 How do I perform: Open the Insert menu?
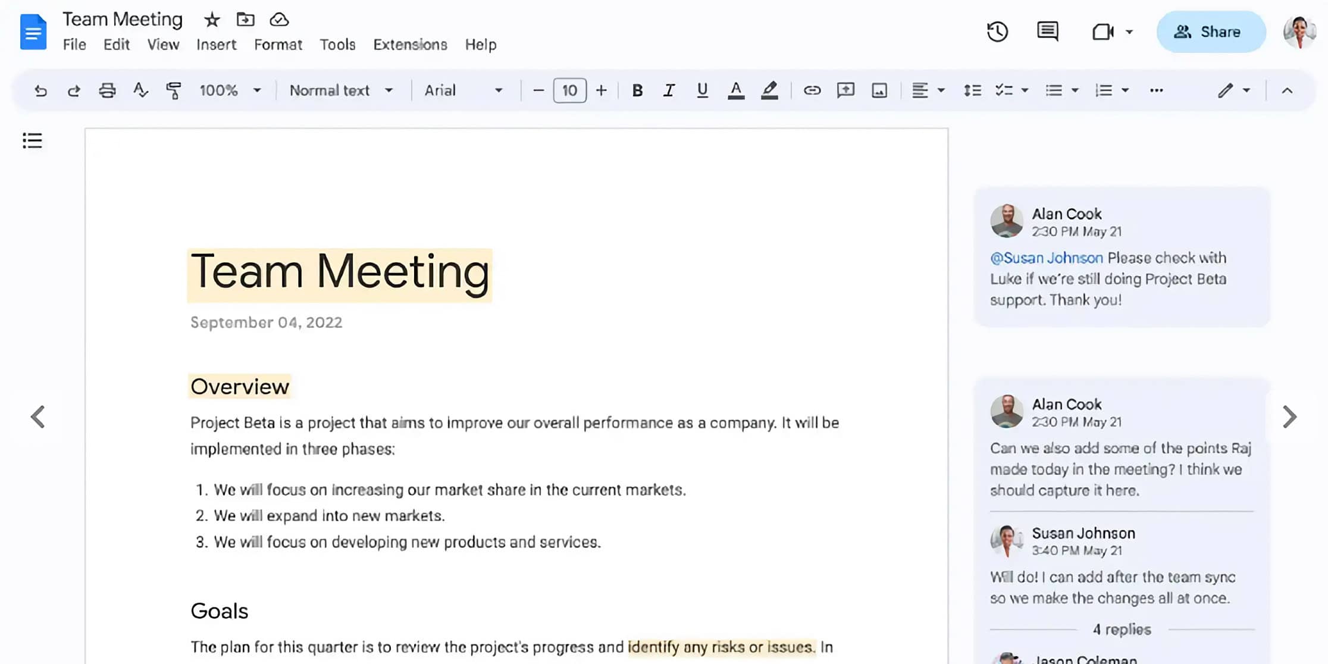pyautogui.click(x=216, y=45)
